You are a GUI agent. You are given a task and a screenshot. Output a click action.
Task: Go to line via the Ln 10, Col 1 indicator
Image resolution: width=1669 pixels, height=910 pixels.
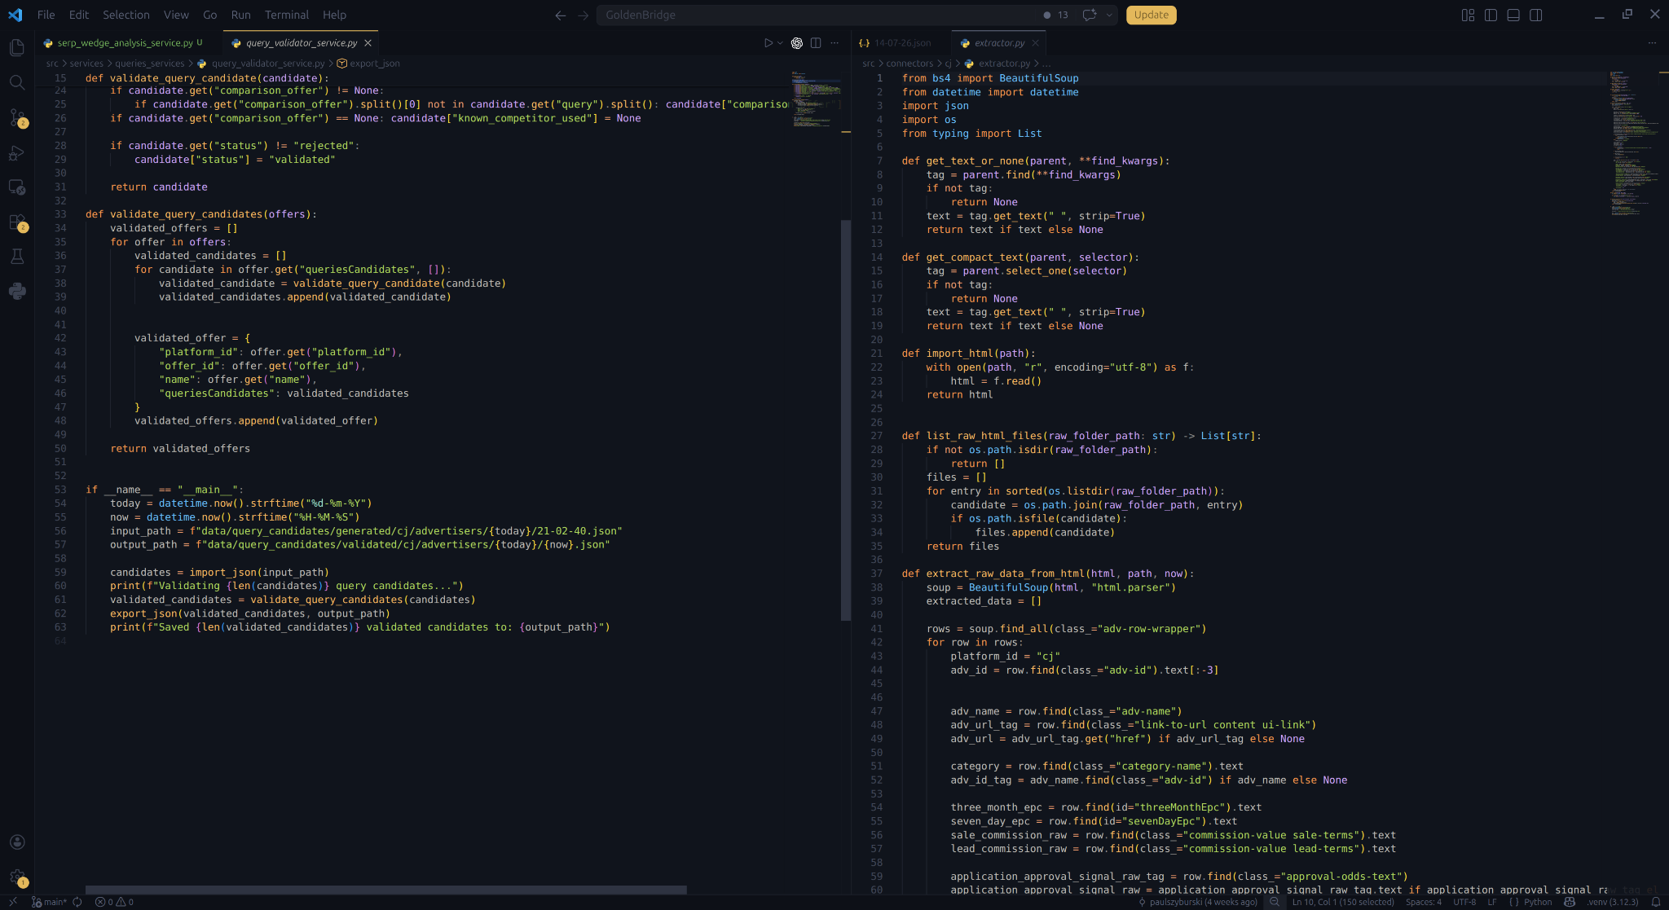click(x=1343, y=902)
